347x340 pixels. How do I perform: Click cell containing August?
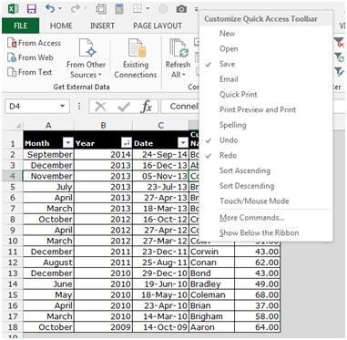point(48,263)
